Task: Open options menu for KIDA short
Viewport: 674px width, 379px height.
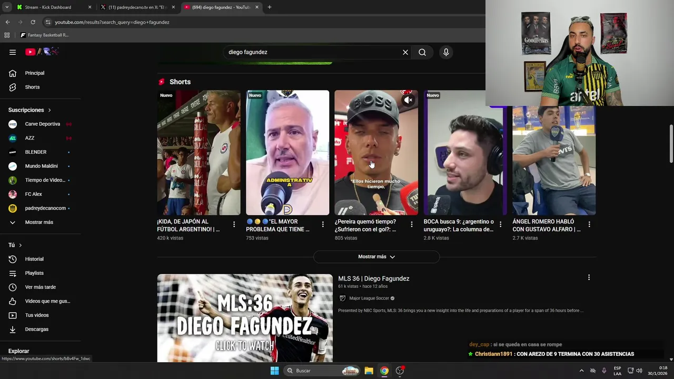Action: (x=234, y=224)
